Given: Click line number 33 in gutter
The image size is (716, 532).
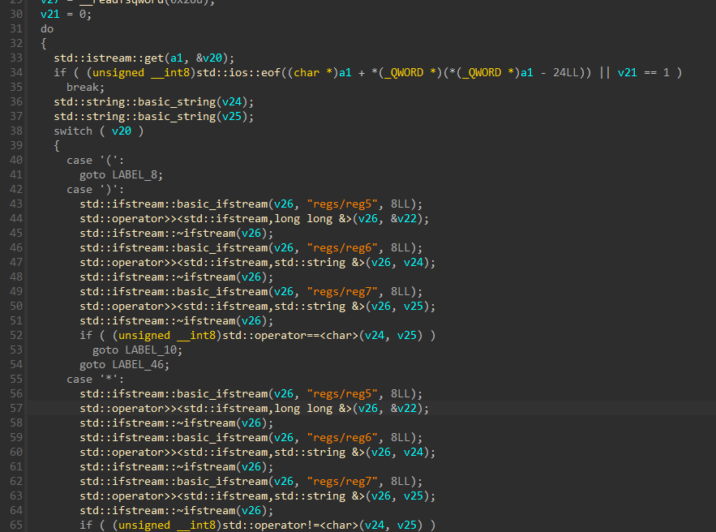Looking at the screenshot, I should tap(16, 58).
